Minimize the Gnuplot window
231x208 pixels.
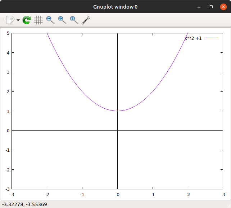[199, 7]
